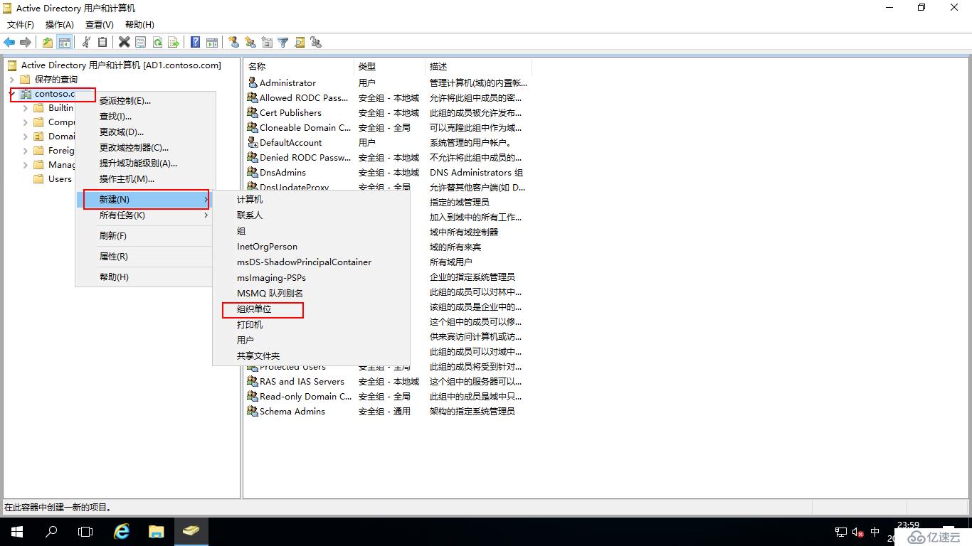Click the create new group toolbar icon

[250, 43]
